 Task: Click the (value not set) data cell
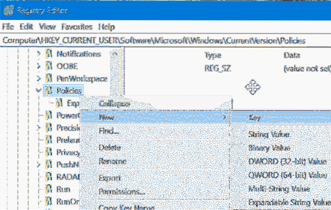coord(307,68)
